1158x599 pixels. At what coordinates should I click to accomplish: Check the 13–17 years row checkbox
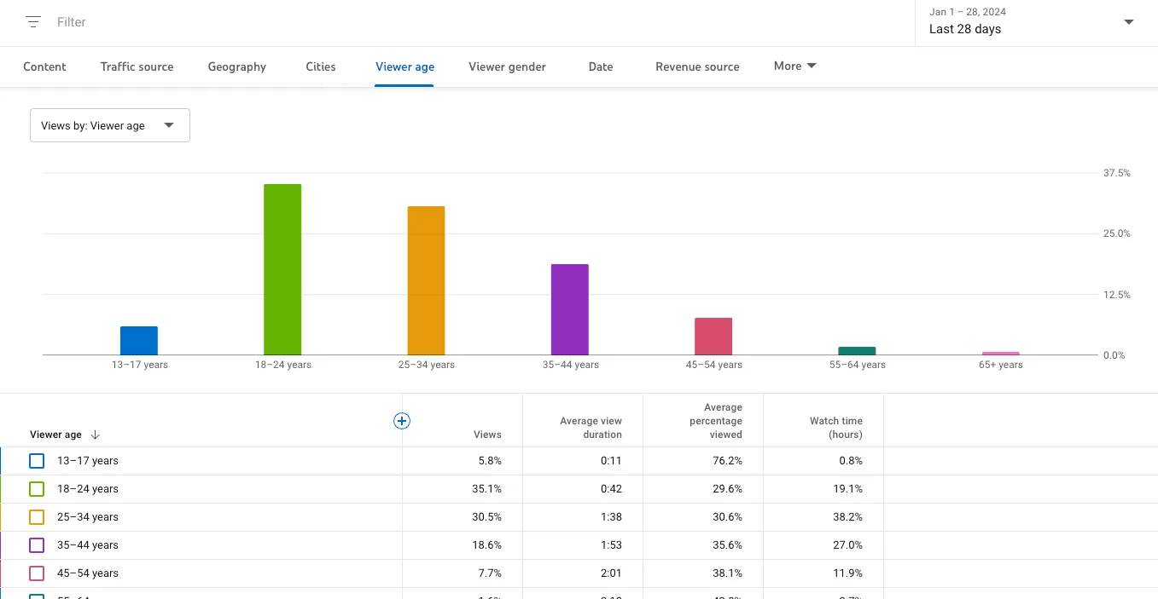(36, 460)
